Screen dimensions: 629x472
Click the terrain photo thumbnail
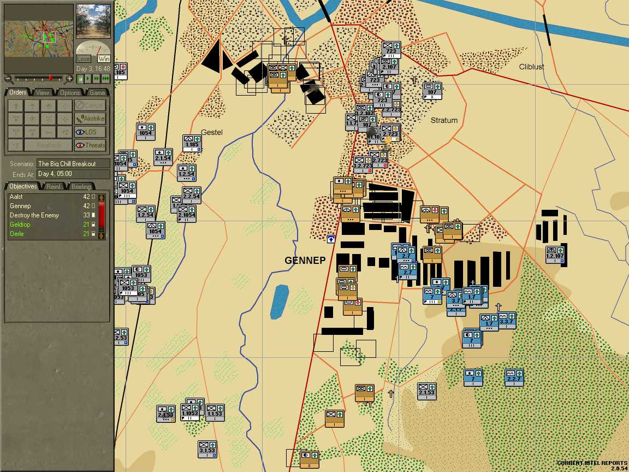(93, 21)
